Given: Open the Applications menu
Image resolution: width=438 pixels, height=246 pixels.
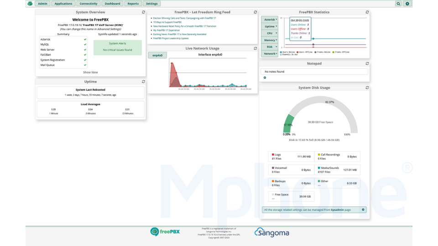Looking at the screenshot, I should [x=63, y=4].
